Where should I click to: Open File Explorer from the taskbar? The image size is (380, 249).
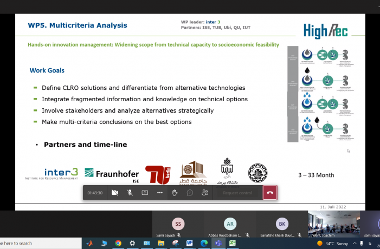click(161, 243)
